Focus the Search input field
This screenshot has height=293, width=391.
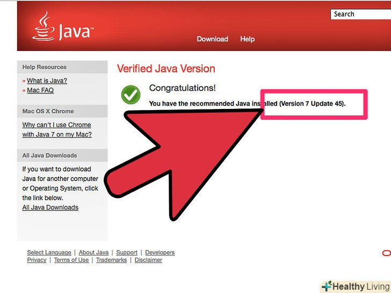(360, 14)
